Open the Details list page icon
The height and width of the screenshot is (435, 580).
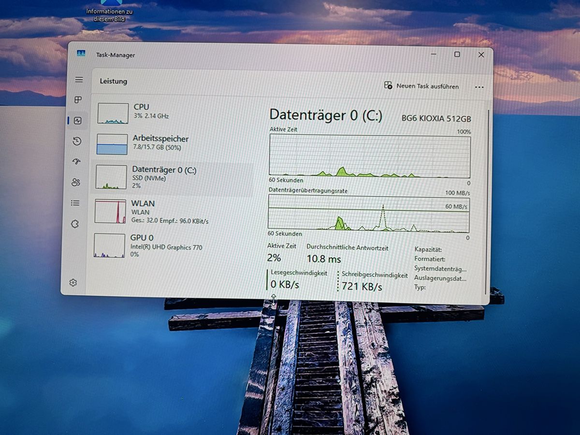click(x=75, y=203)
